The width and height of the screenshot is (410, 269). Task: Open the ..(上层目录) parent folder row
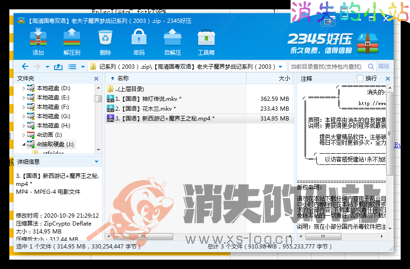pyautogui.click(x=200, y=89)
